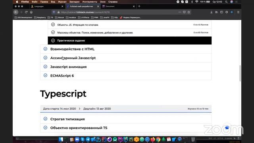Screen dimensions: 254x143
Task: Expand the Взаимодействие с HTML topic
Action: [x=126, y=49]
